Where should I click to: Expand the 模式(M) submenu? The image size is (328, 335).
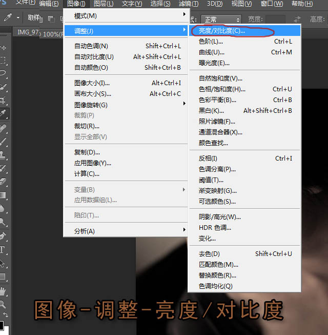tap(126, 16)
